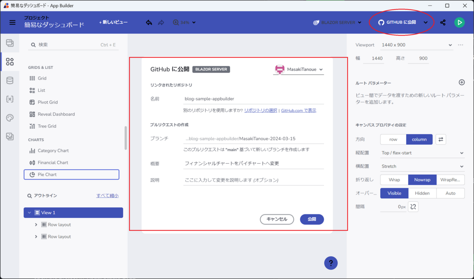
Task: Set overflow to Hidden
Action: click(422, 193)
